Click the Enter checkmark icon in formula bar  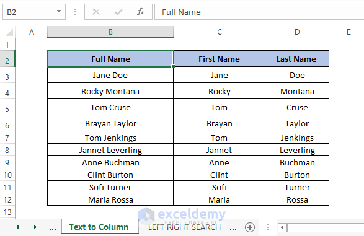(x=118, y=12)
